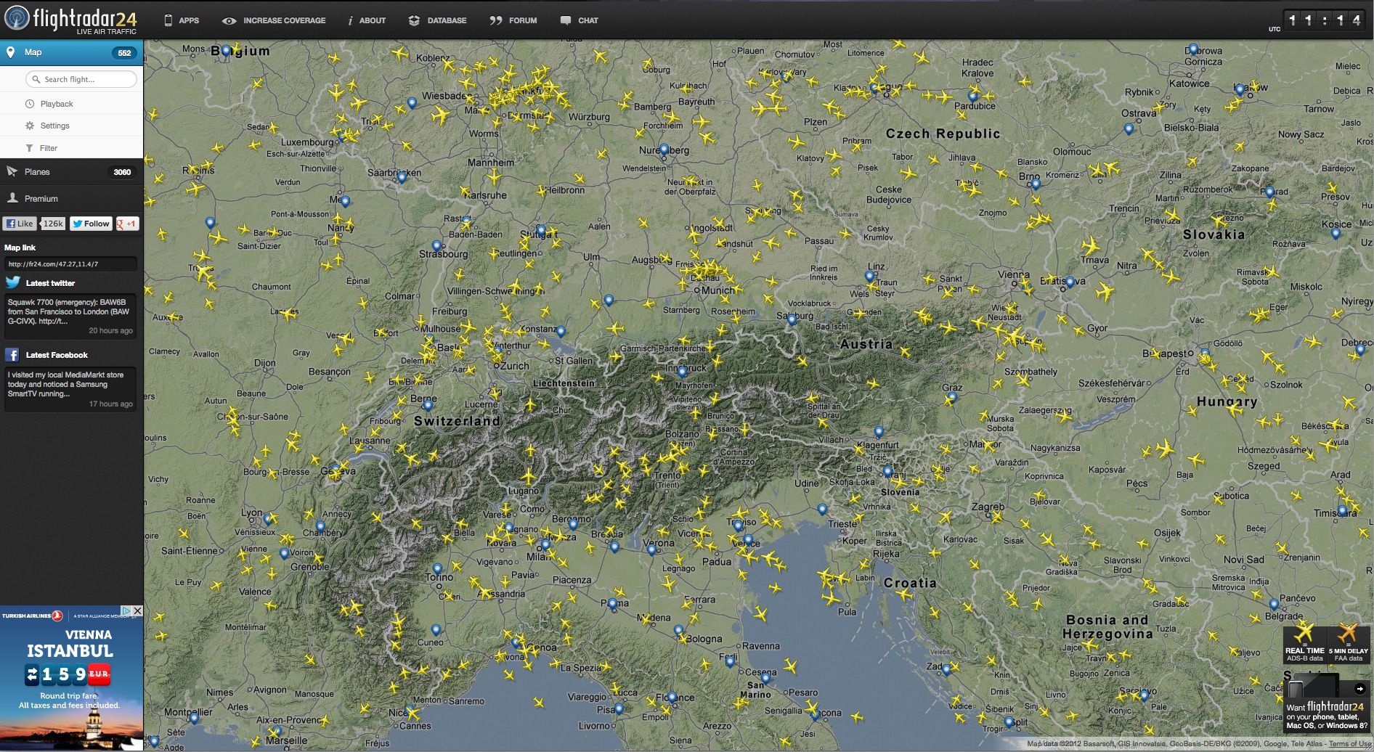The width and height of the screenshot is (1374, 752).
Task: Select the Trieste airport pin
Action: pyautogui.click(x=822, y=510)
